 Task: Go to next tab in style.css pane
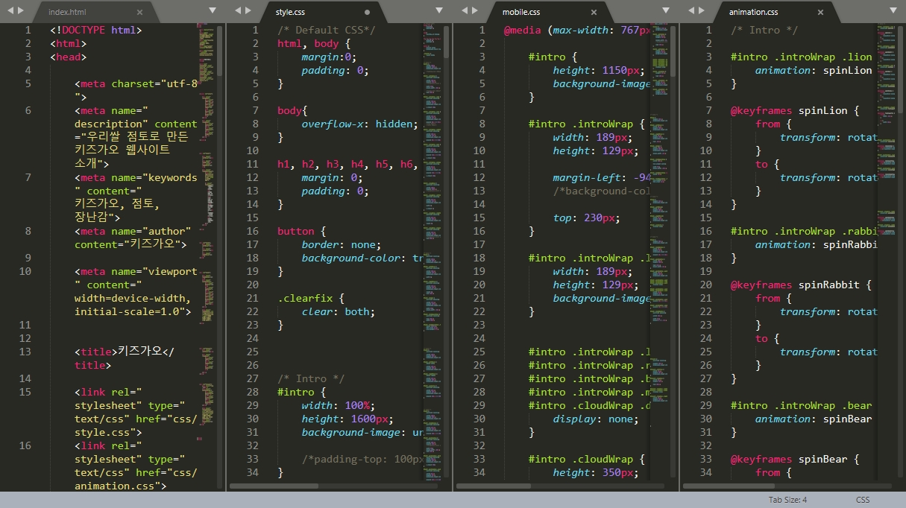click(x=249, y=10)
